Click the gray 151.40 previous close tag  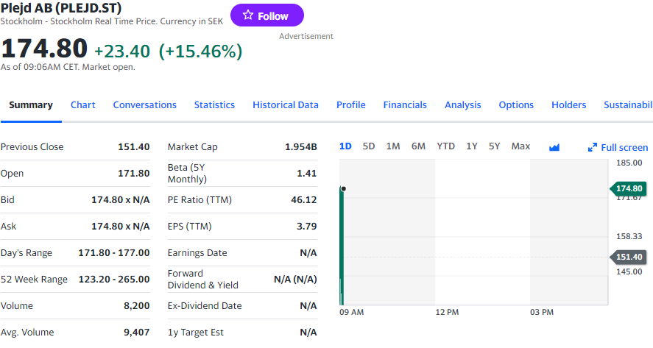coord(629,257)
